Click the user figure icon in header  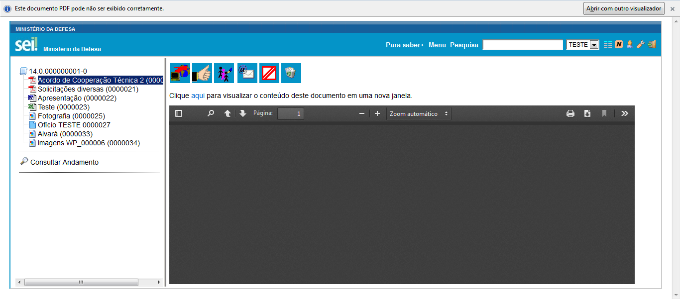[x=630, y=44]
